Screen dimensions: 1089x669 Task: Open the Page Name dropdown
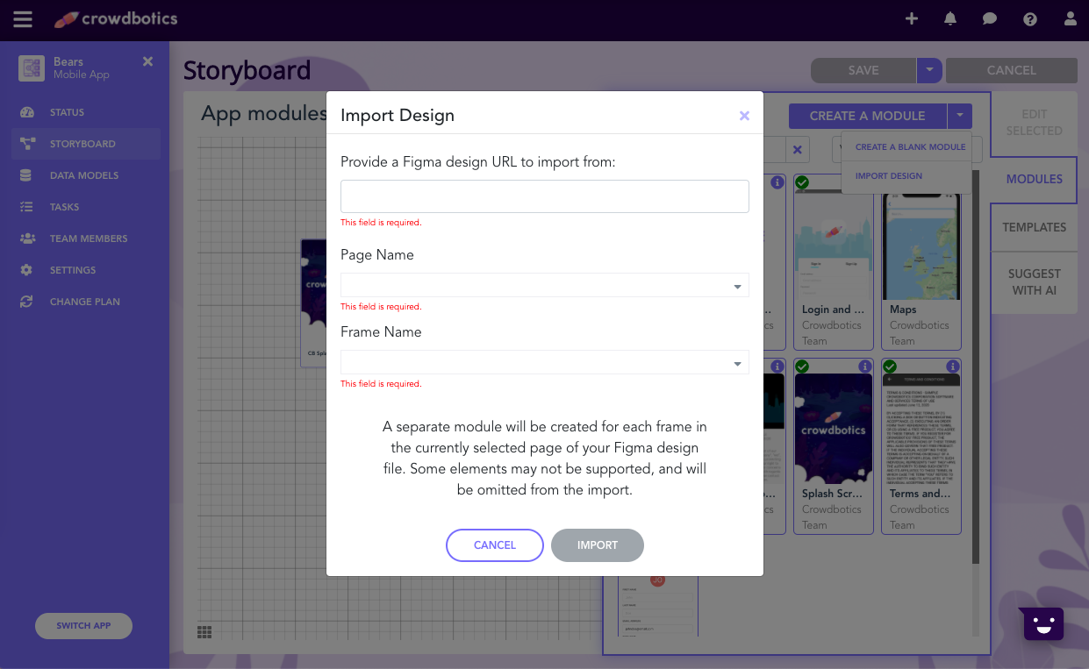click(545, 285)
